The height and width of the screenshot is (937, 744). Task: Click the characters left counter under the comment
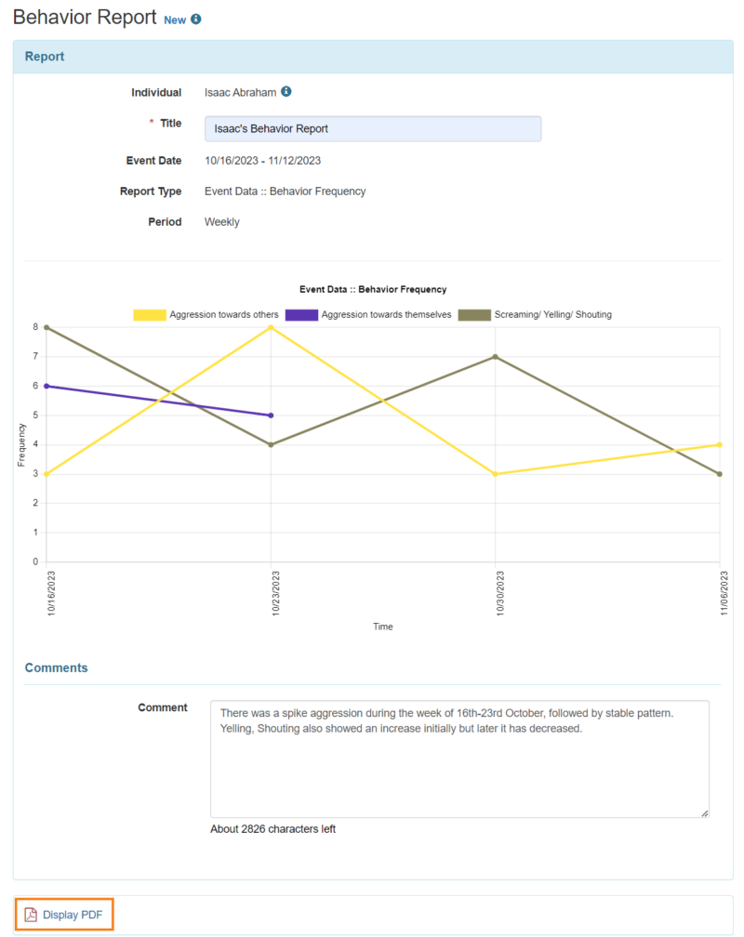(x=274, y=828)
